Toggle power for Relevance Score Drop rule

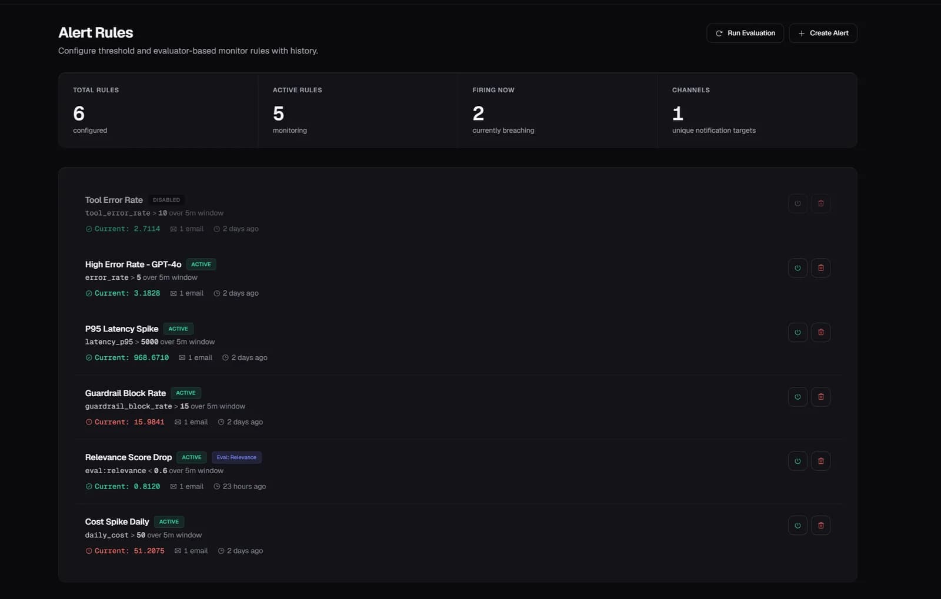pos(797,461)
